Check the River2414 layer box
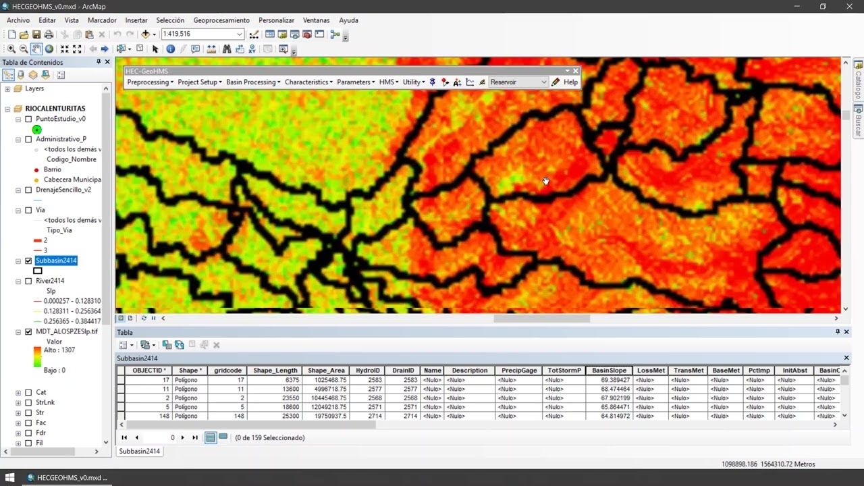The image size is (864, 486). click(28, 281)
